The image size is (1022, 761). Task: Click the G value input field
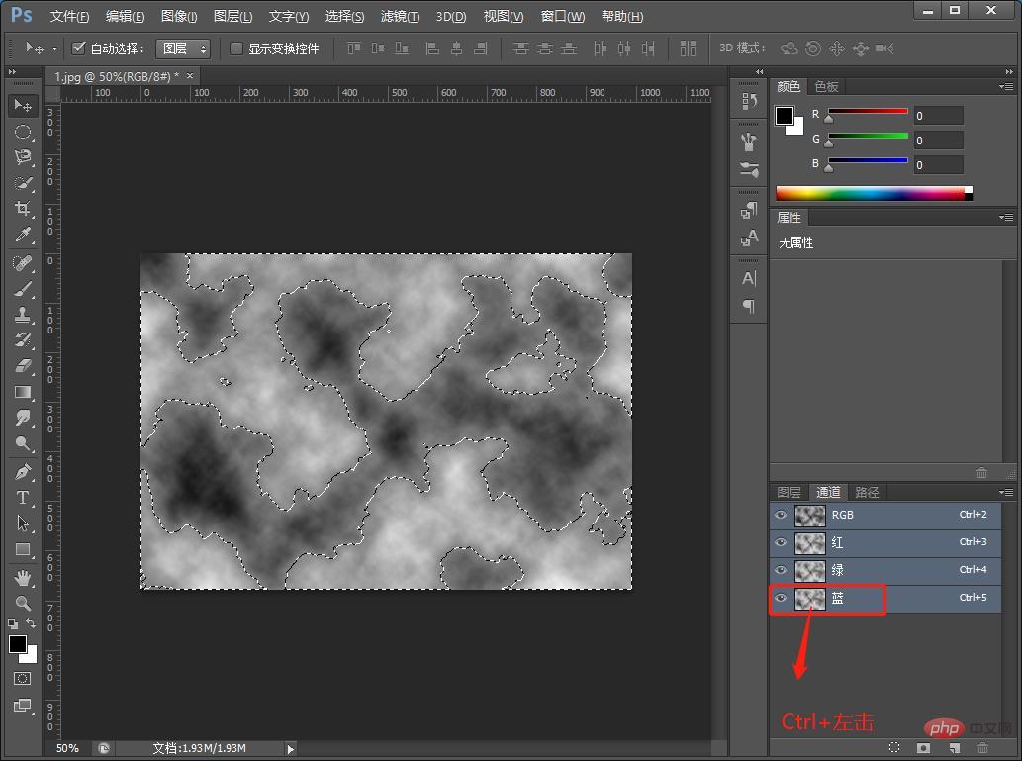(x=938, y=141)
